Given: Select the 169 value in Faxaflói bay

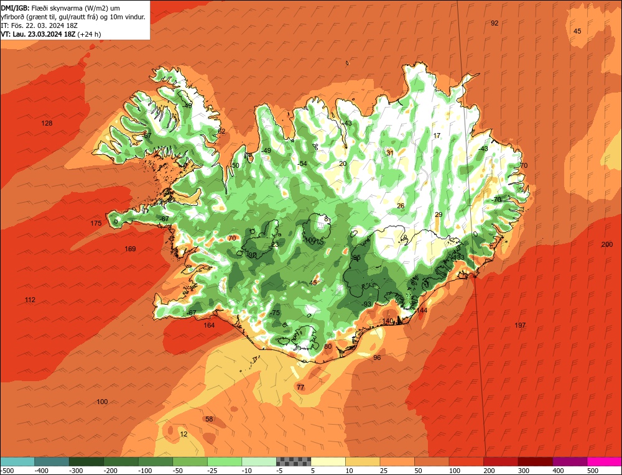Looking at the screenshot, I should [x=130, y=249].
